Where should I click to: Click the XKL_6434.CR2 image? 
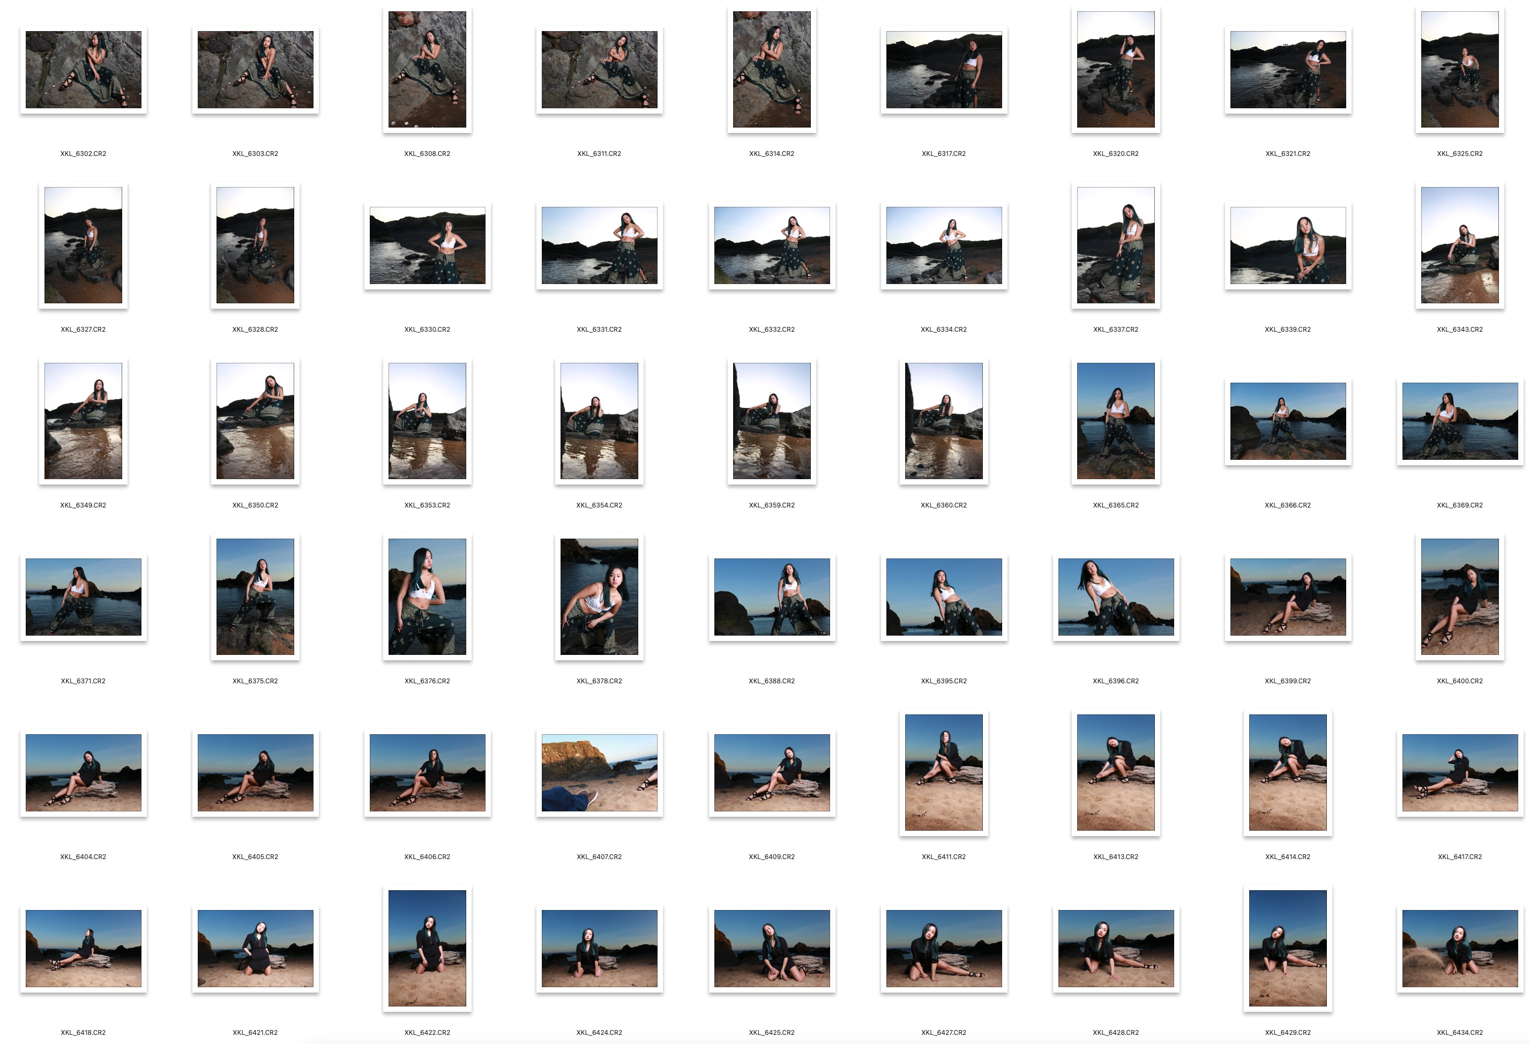coord(1460,949)
